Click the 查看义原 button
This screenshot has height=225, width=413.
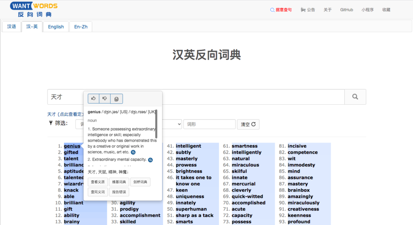(x=98, y=182)
